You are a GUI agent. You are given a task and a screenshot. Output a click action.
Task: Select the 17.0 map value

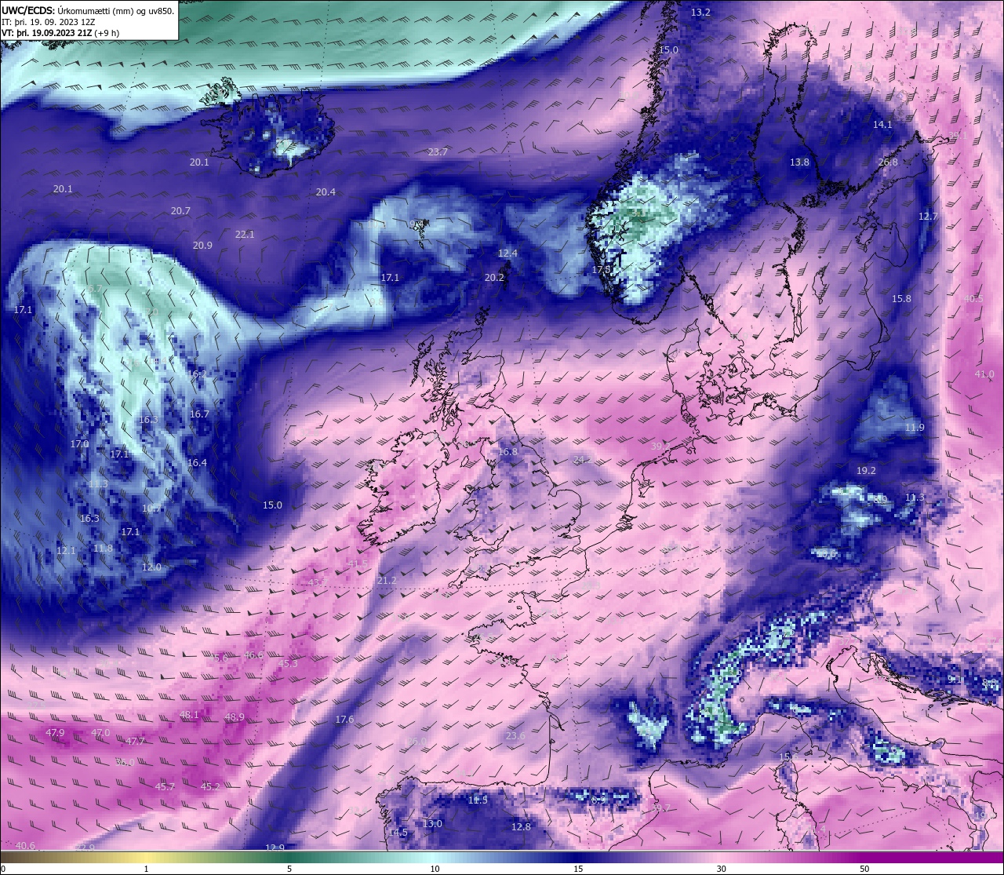click(79, 444)
